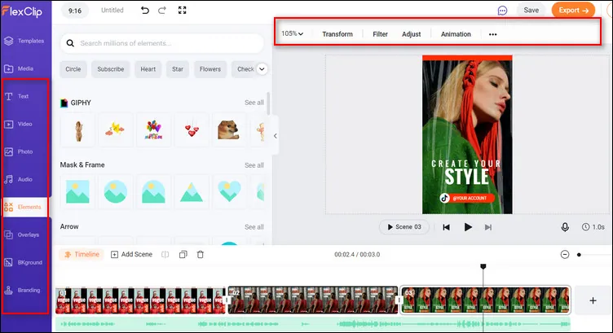This screenshot has width=613, height=333.
Task: Select the Star tag chip
Action: point(178,69)
